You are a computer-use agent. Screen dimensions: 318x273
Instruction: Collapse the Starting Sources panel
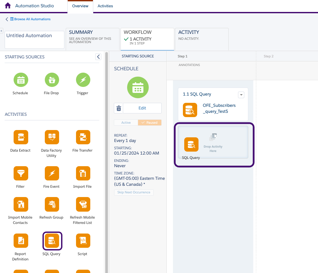(98, 56)
